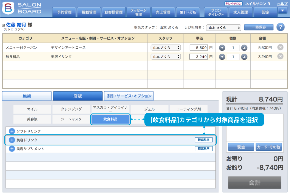The image size is (291, 193).
Task: Open the レジ担当者 dropdown
Action: click(x=223, y=27)
